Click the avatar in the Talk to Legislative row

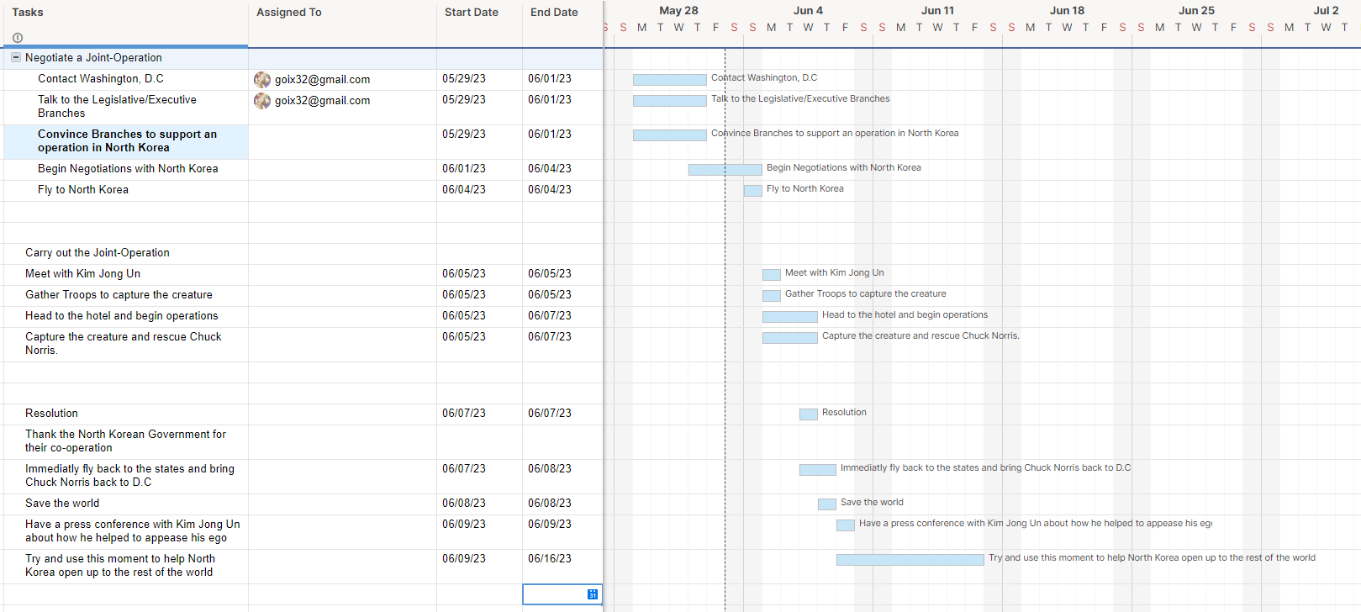click(x=262, y=101)
